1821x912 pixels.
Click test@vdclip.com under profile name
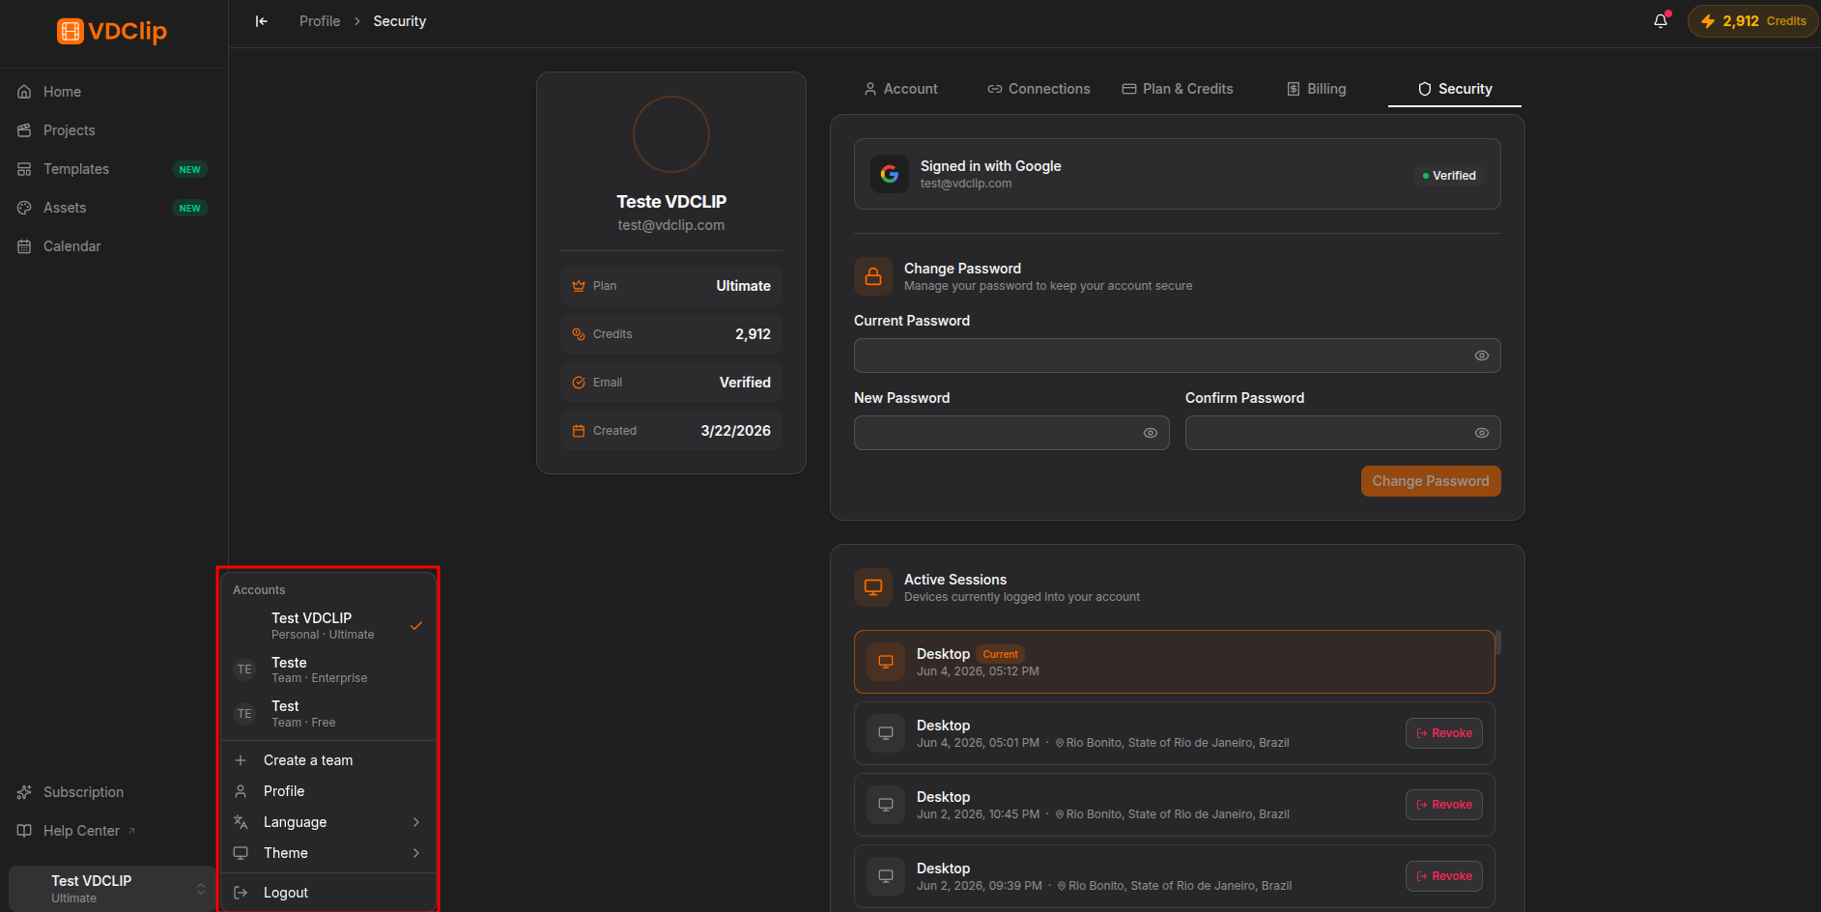pos(671,225)
